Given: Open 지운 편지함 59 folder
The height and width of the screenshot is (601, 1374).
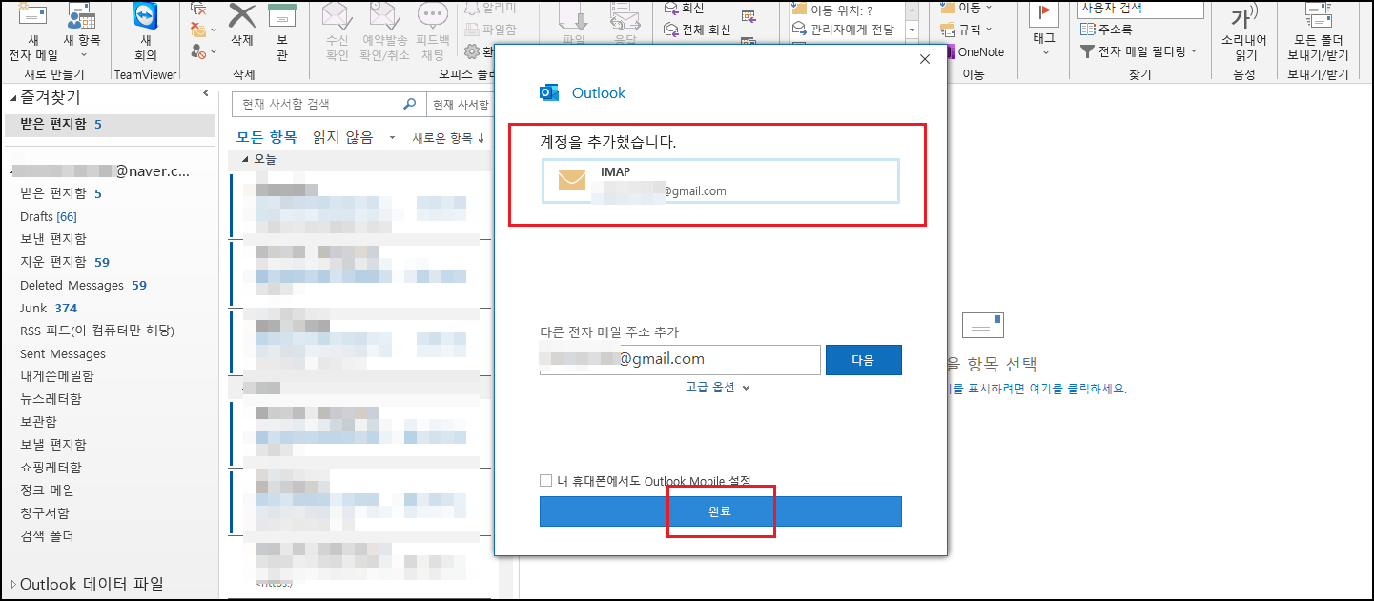Looking at the screenshot, I should click(x=65, y=262).
